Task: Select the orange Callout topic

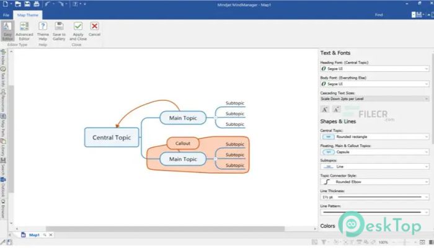Action: tap(183, 143)
